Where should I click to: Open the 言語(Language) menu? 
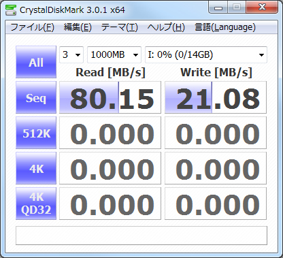225,27
